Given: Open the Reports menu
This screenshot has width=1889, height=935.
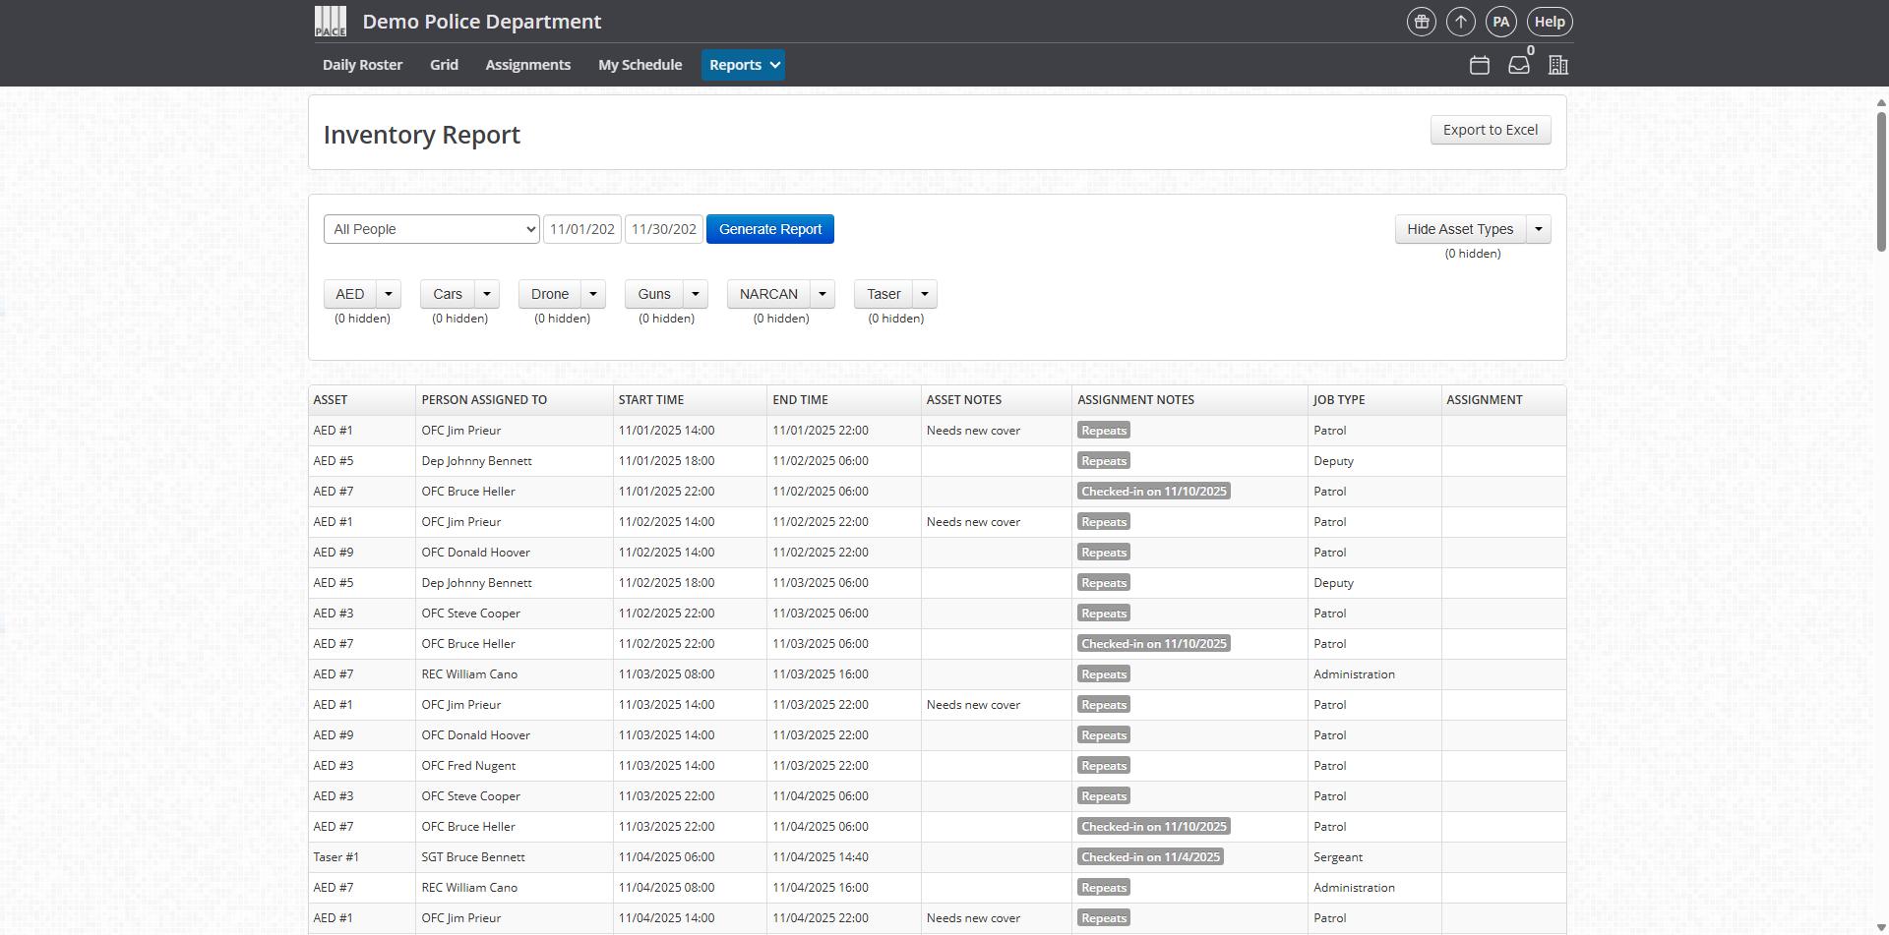Looking at the screenshot, I should pos(743,65).
